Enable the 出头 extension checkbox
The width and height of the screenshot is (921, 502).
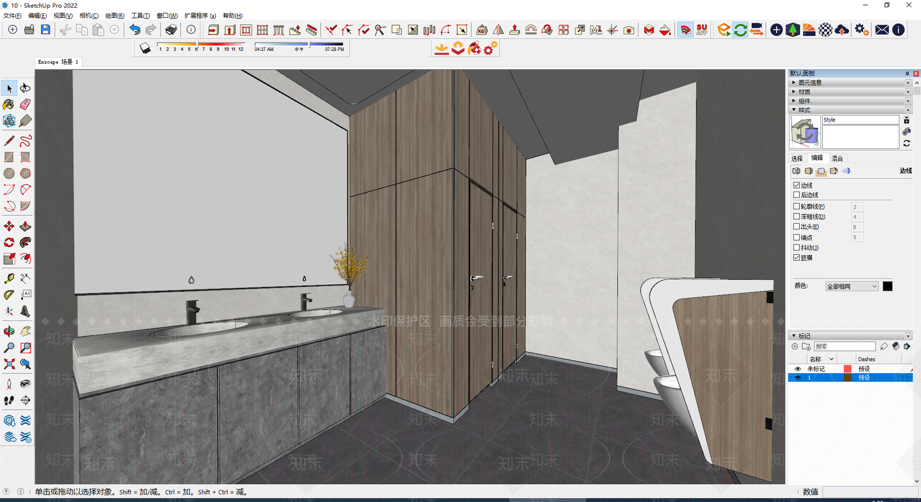click(x=797, y=227)
